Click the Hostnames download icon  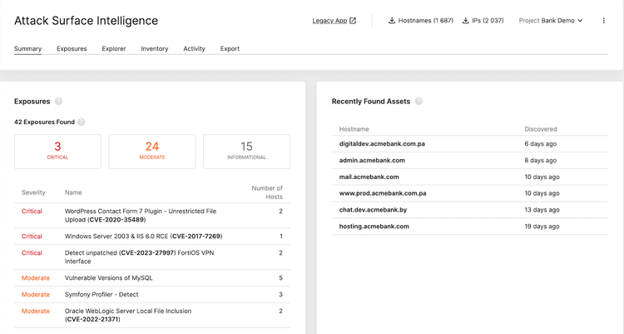[x=392, y=21]
